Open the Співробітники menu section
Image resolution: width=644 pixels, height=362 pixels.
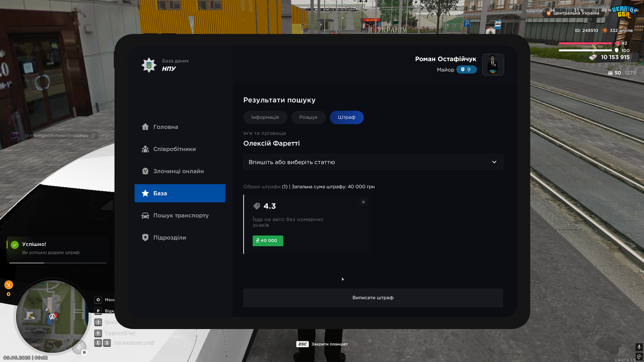point(180,149)
